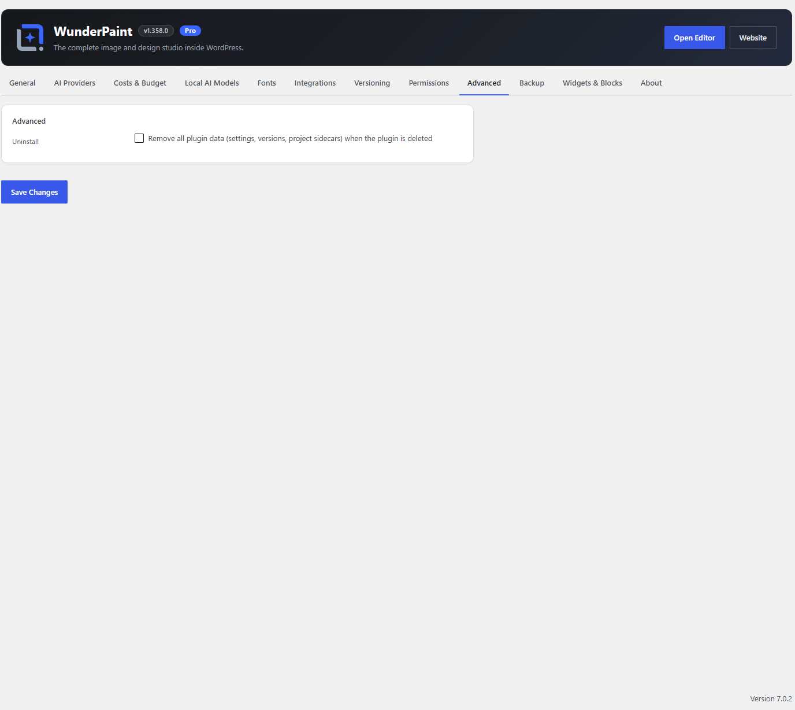This screenshot has height=710, width=795.
Task: Click the Version 7.0.2 footer text
Action: [x=771, y=698]
